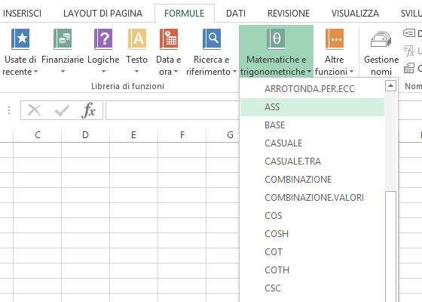Open the Logiche functions book icon
Image resolution: width=422 pixels, height=302 pixels.
(x=103, y=39)
